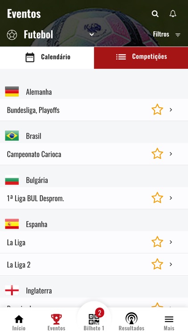Open Bilhete 1 QR code icon

tap(94, 319)
